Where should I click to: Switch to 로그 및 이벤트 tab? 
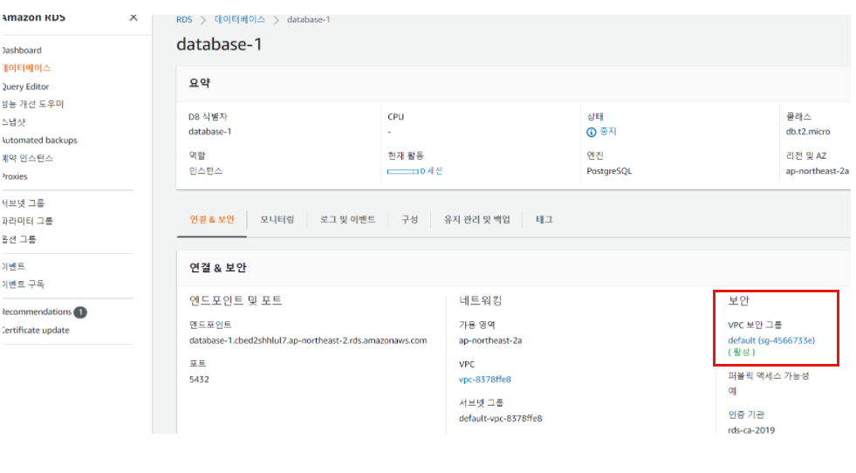[347, 220]
